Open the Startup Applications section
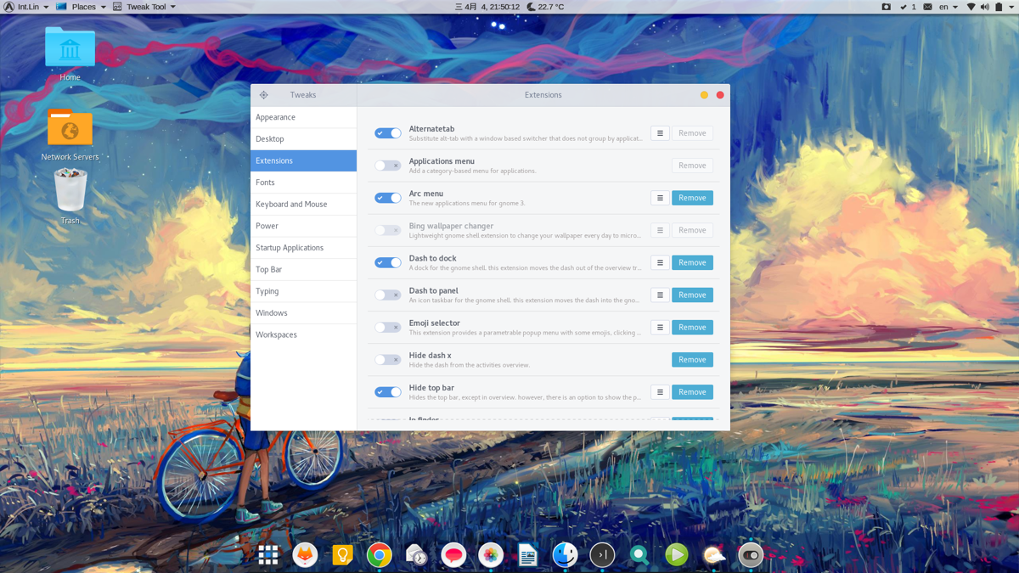 303,248
